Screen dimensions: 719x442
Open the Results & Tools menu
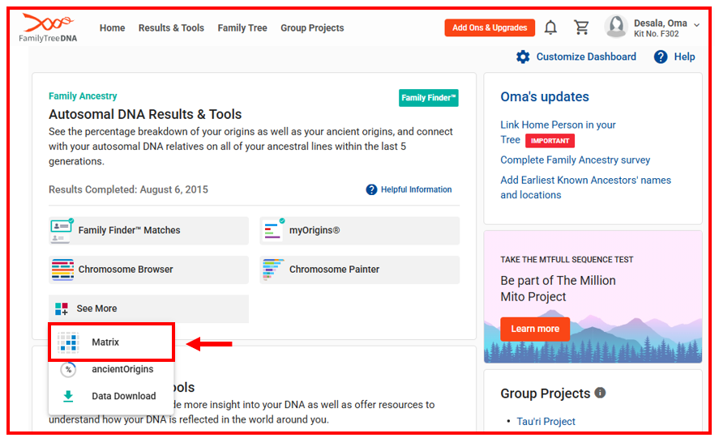point(171,28)
